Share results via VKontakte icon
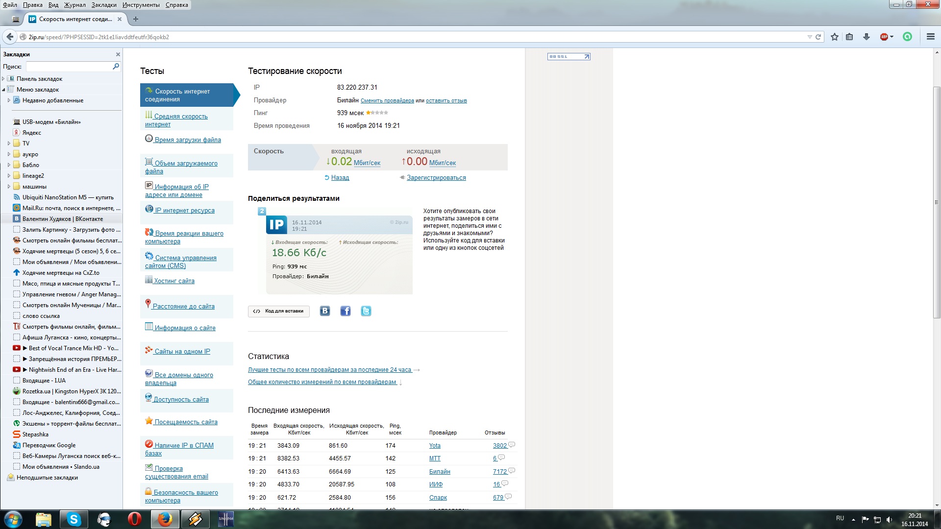The height and width of the screenshot is (529, 941). 325,311
